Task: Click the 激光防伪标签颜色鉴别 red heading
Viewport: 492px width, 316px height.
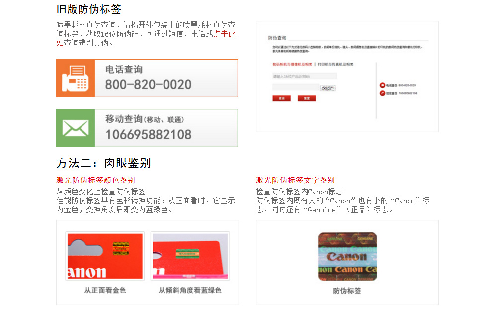Action: (x=95, y=180)
